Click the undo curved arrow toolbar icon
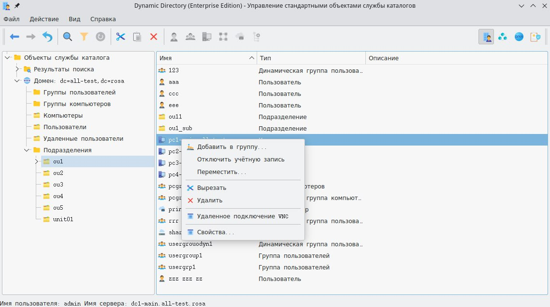Screen dimensions: 550x307 point(47,37)
